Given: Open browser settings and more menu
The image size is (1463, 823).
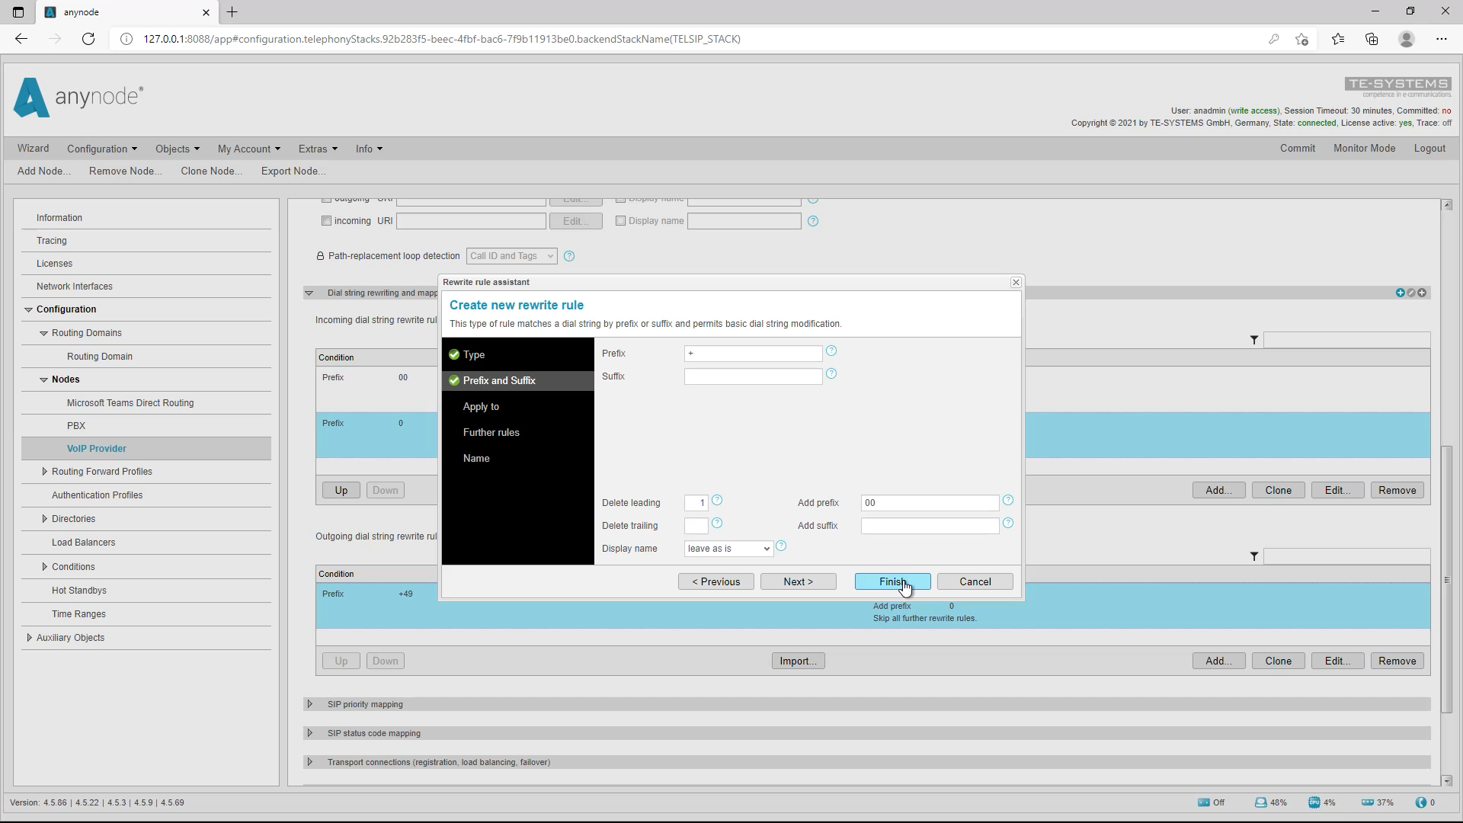Looking at the screenshot, I should point(1442,39).
